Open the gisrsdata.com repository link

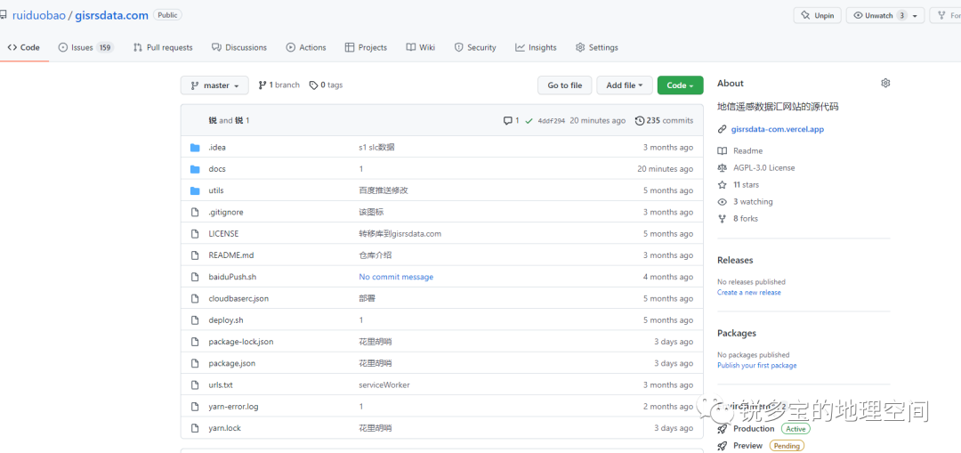click(x=111, y=15)
